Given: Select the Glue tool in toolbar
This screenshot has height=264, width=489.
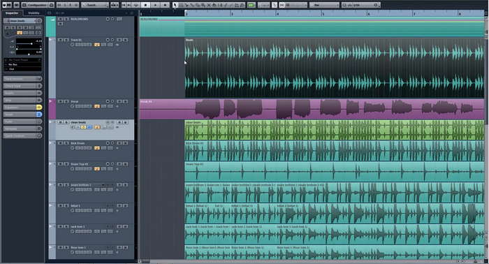Looking at the screenshot, I should [x=192, y=5].
